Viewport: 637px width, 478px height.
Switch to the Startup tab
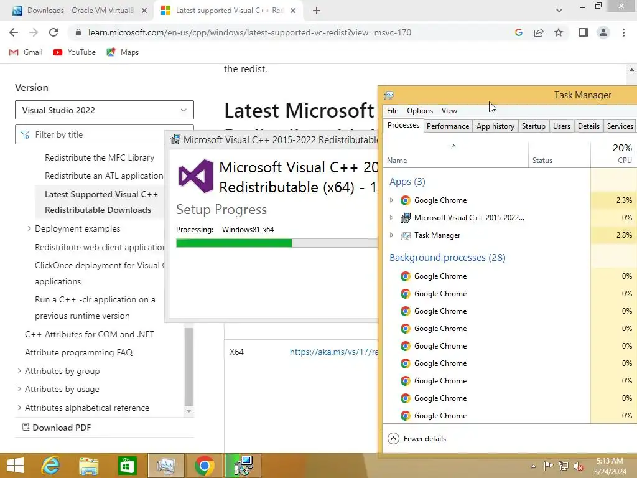coord(533,126)
